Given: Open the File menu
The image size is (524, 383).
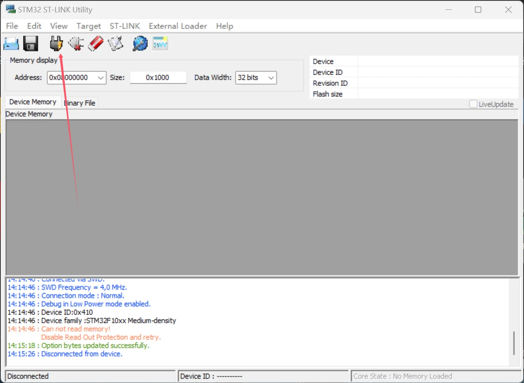Looking at the screenshot, I should [12, 26].
